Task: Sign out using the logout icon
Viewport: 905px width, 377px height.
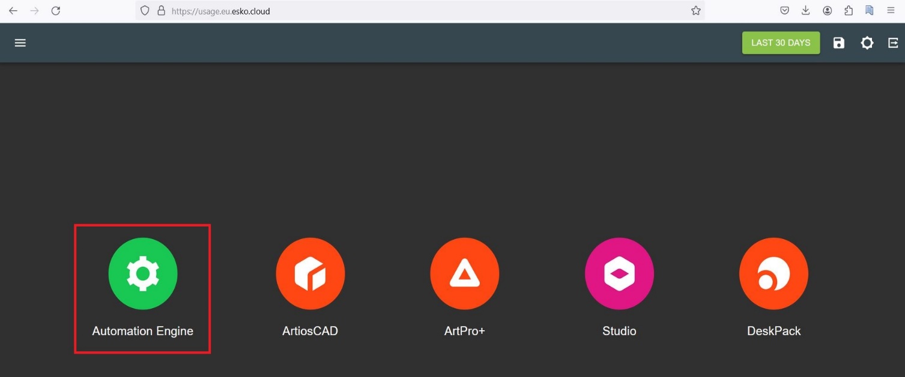Action: [892, 43]
